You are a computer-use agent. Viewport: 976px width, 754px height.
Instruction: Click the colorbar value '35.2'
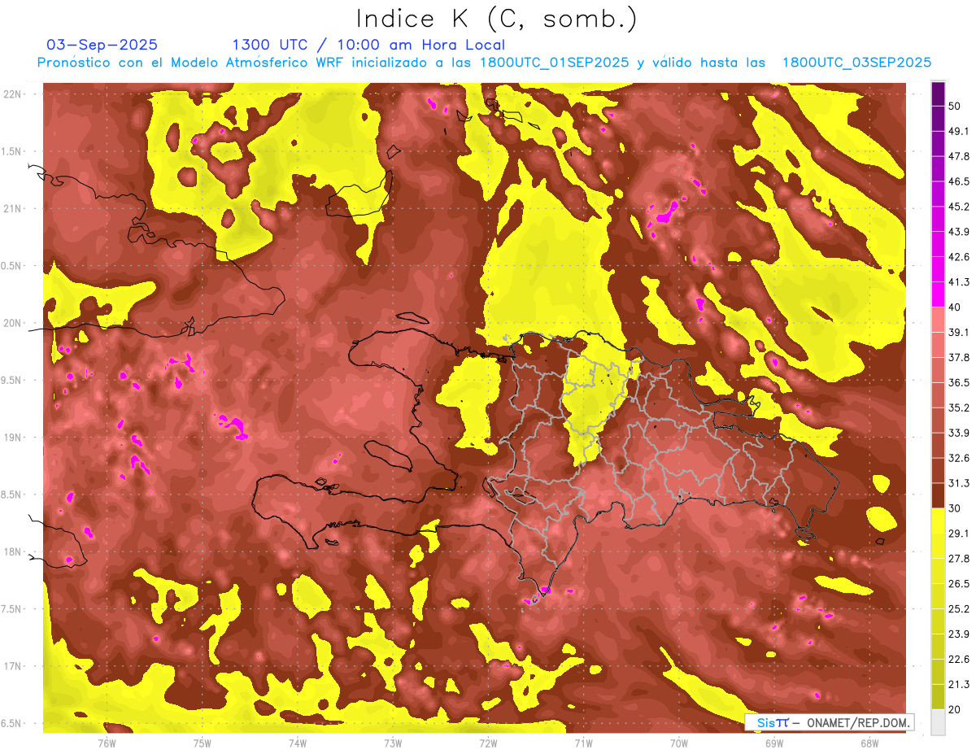tap(958, 408)
